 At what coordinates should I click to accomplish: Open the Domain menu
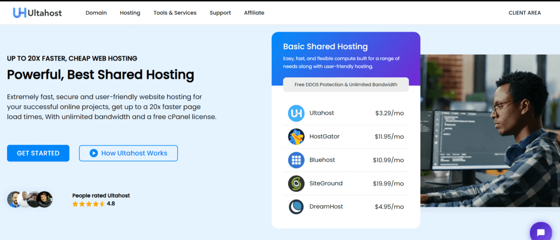(96, 13)
